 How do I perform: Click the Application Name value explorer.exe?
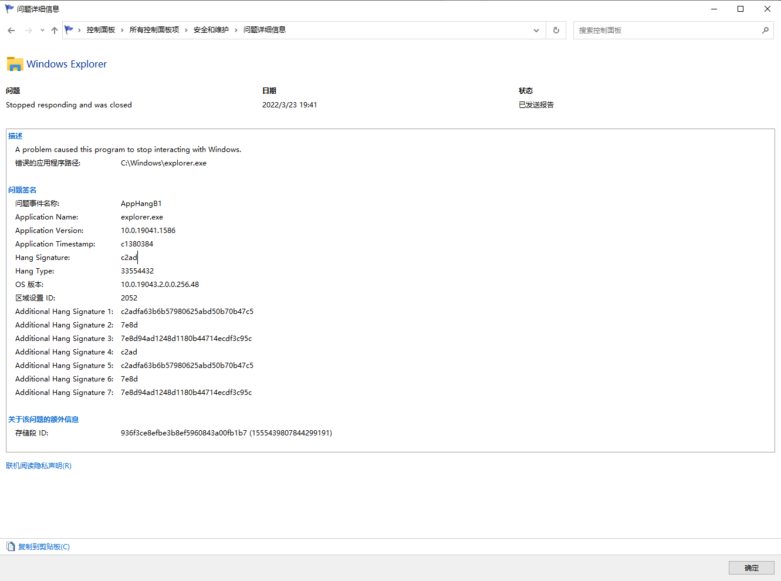point(142,217)
